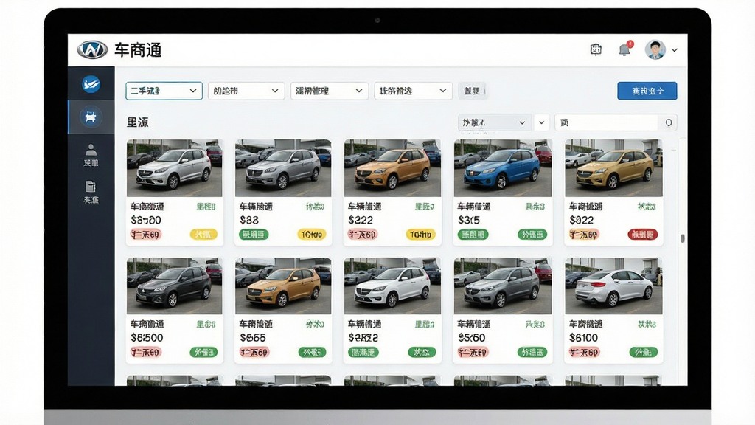
Task: Click the yellow tag on the $222 card
Action: pyautogui.click(x=421, y=235)
